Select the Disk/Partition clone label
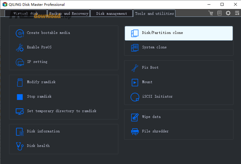The image size is (241, 164). (163, 33)
